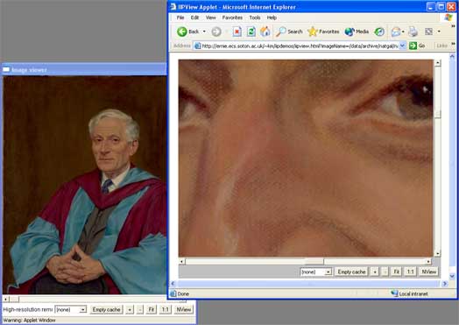Open the Favorites menu
This screenshot has height=325, width=459.
pyautogui.click(x=232, y=18)
